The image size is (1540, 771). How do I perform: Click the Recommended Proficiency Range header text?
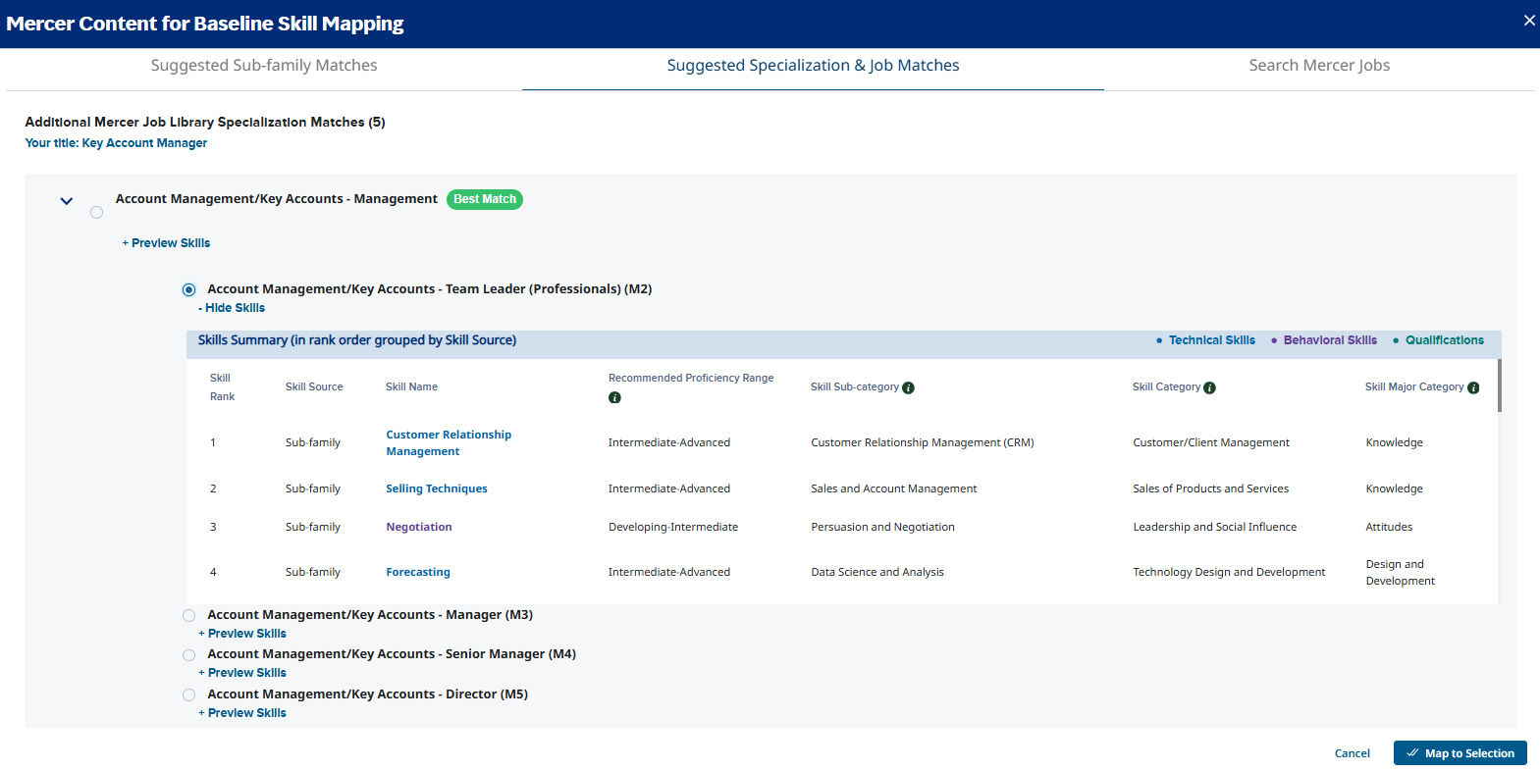point(691,378)
